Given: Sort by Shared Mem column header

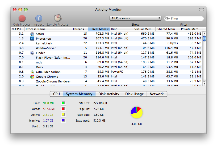Looking at the screenshot, I should tap(167, 29).
